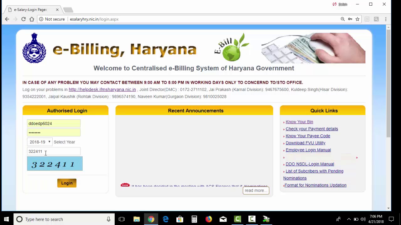Select the e-Salary::Login Page tab
The image size is (401, 225).
[x=30, y=10]
